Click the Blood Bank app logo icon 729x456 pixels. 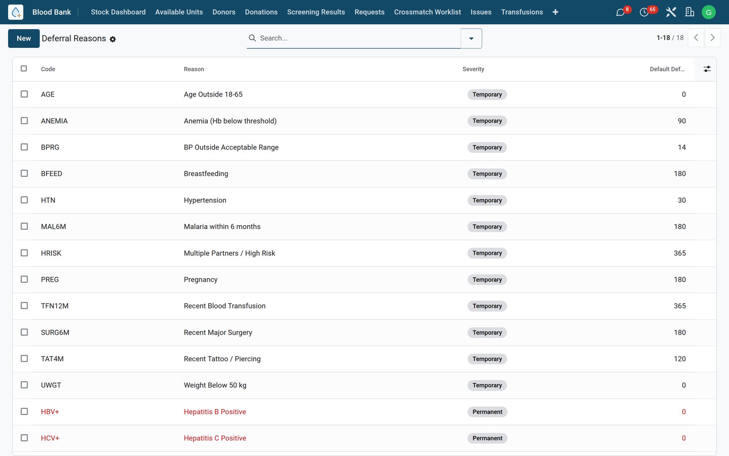tap(15, 12)
